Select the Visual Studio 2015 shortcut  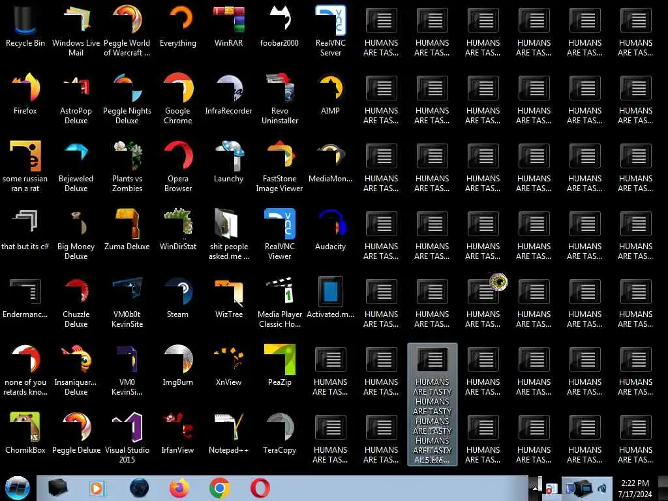[x=127, y=437]
